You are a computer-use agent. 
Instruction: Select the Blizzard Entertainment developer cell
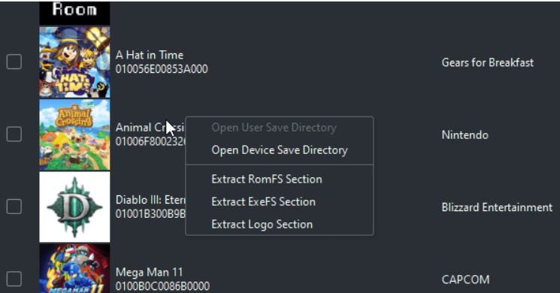tap(497, 207)
